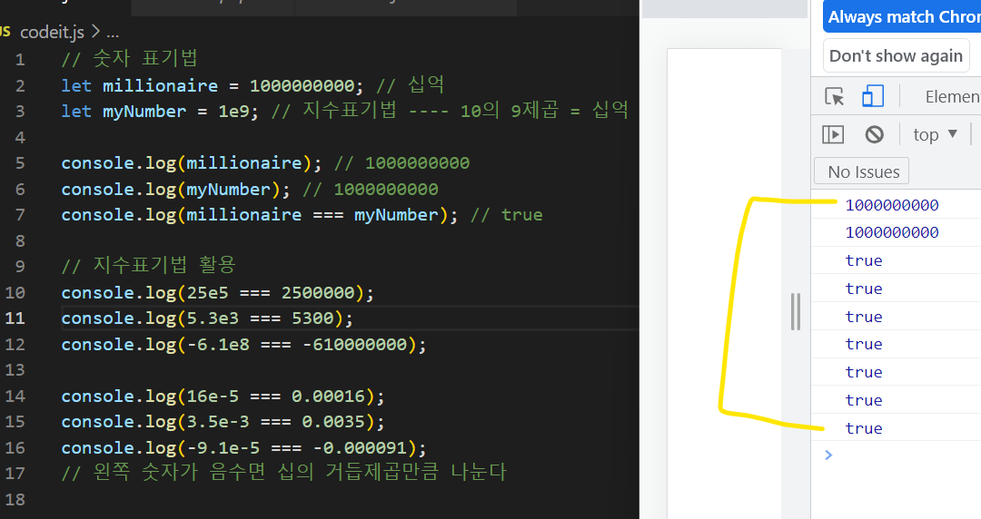981x519 pixels.
Task: Click first 1000000000 console output
Action: pos(892,205)
